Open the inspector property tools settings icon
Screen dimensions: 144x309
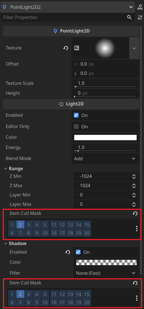tap(140, 17)
